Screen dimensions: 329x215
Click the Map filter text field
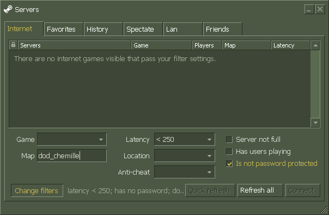pyautogui.click(x=72, y=156)
